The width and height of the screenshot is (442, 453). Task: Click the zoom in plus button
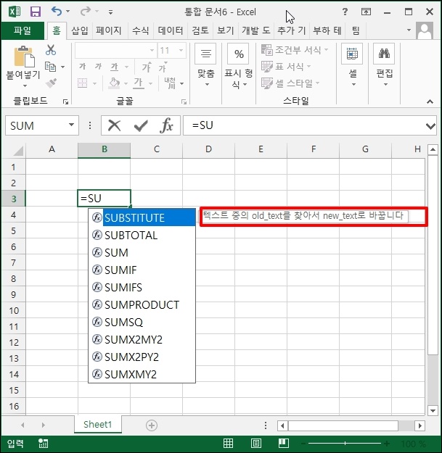(x=387, y=443)
